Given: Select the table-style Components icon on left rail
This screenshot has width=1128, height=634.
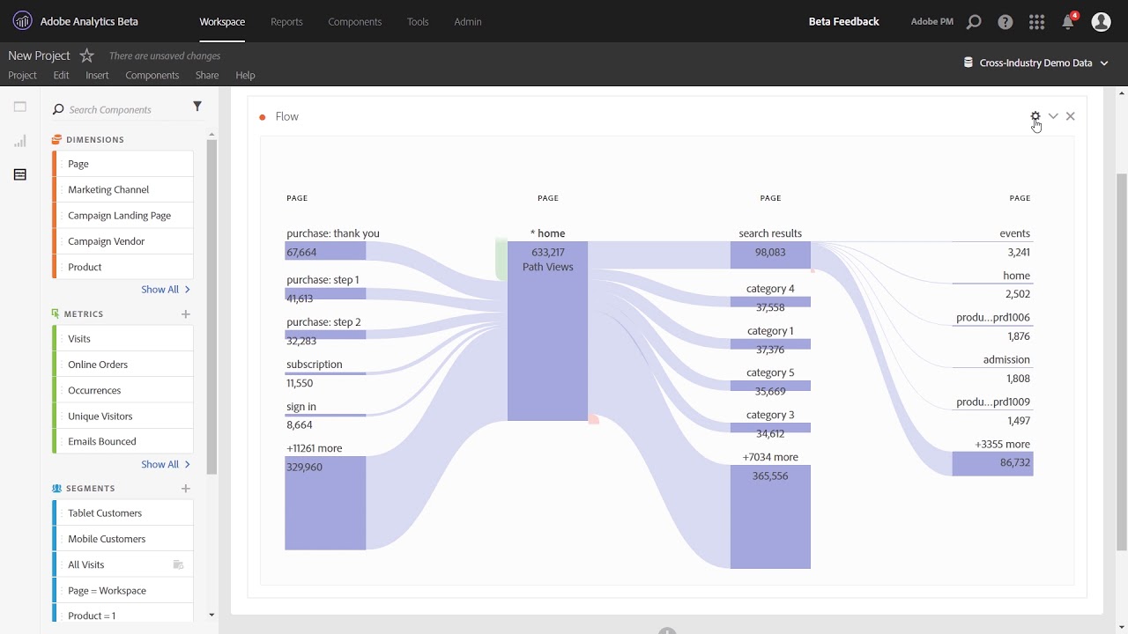Looking at the screenshot, I should coord(19,174).
